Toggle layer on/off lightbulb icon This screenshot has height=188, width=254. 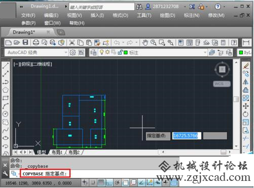pyautogui.click(x=101, y=52)
